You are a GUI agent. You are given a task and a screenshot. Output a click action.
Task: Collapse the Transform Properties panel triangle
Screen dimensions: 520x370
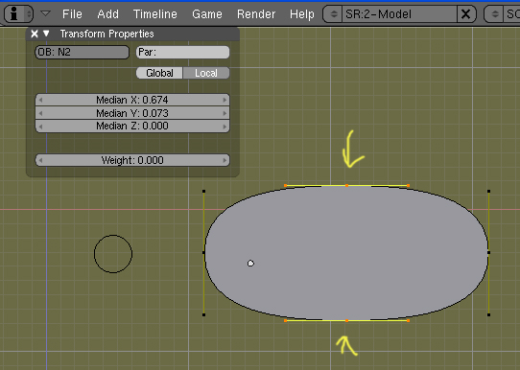click(46, 34)
